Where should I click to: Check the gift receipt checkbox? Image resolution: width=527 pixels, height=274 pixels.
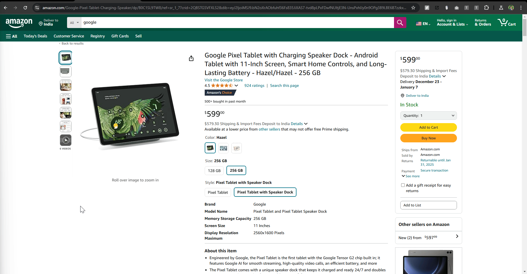click(x=403, y=185)
